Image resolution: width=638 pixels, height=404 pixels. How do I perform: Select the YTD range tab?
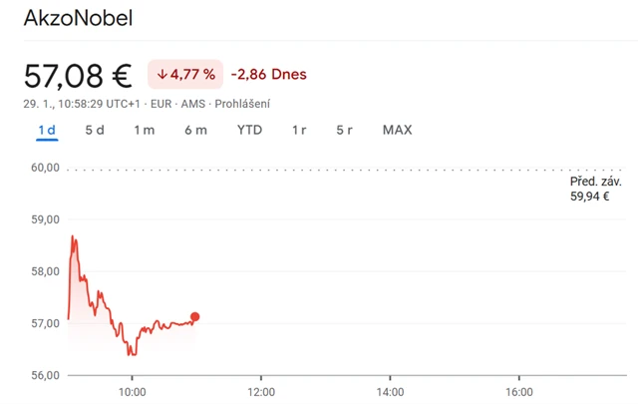[249, 130]
